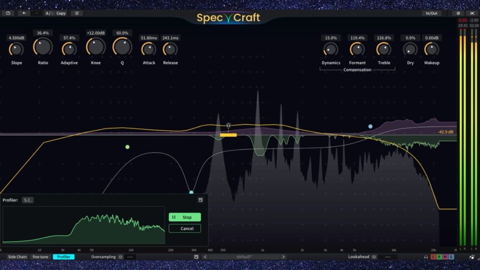Click the -2.50 output peak readout
This screenshot has width=480, height=270.
click(474, 21)
